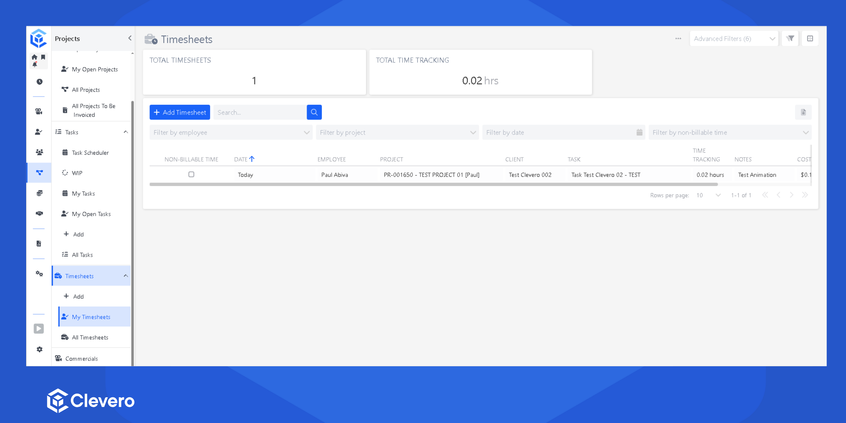This screenshot has width=846, height=423.
Task: Collapse the Tasks section in sidebar
Action: (125, 132)
